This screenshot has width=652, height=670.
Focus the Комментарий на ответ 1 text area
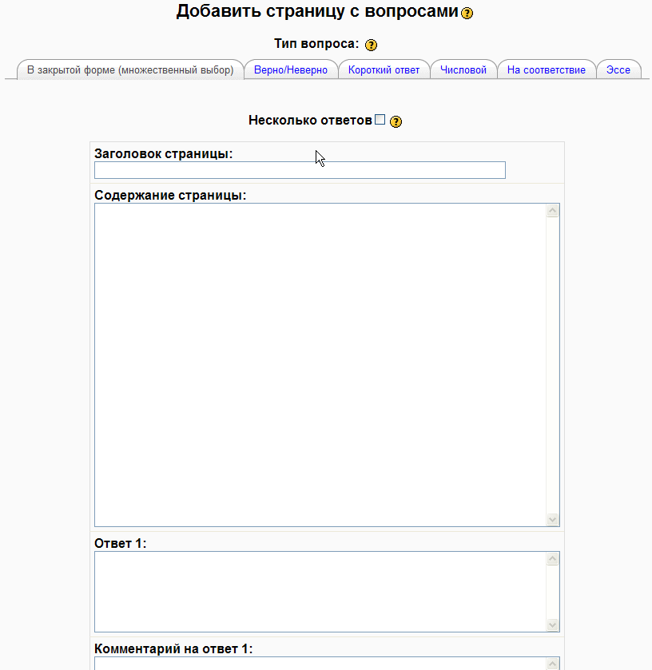[x=320, y=664]
